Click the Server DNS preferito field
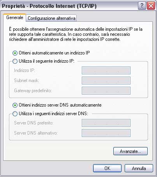157x177 pixels. 106,123
